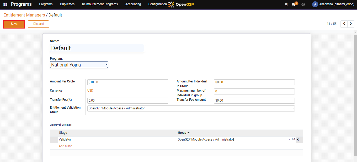Expand Group dropdown arrow in Validator row
Screen dimensions: 357x162
(x=289, y=139)
